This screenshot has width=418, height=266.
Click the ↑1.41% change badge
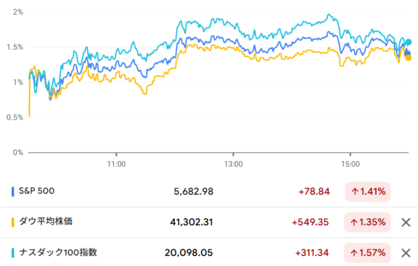pos(368,192)
